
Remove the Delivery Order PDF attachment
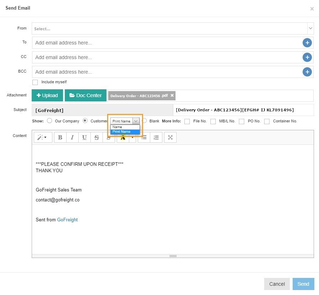click(172, 95)
